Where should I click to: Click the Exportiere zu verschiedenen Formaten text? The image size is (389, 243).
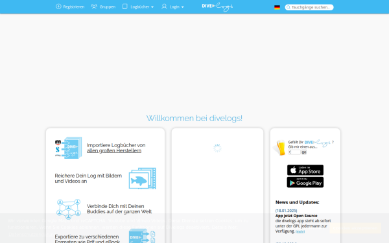point(88,239)
